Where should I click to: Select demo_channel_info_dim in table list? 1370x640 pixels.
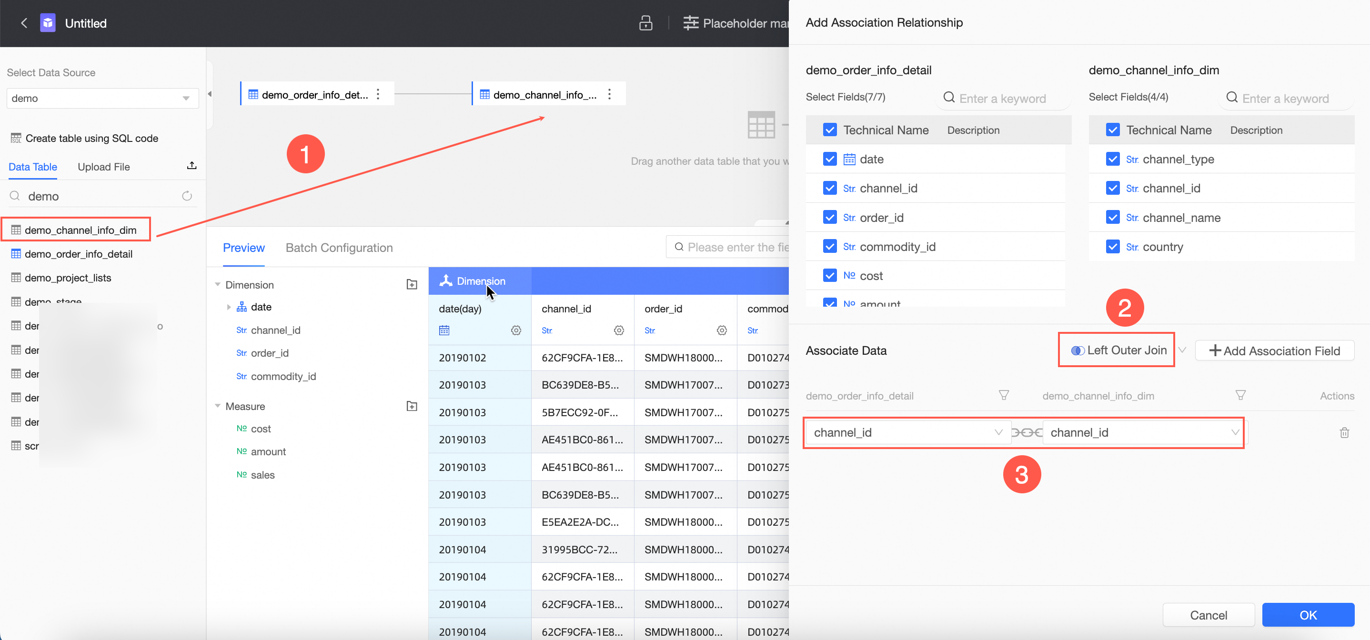point(81,230)
